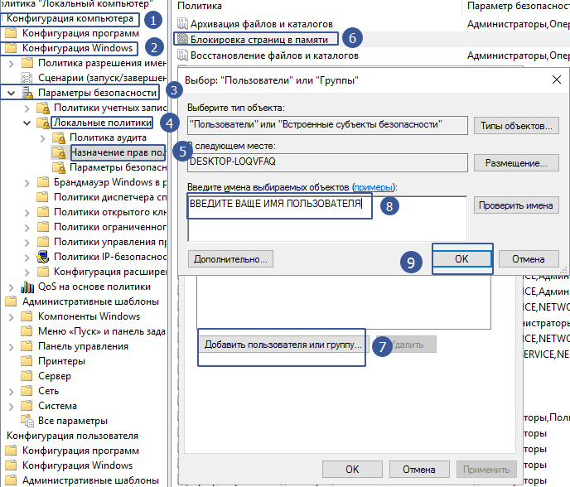Click policy icon of Восстановление файлов и каталогов
The height and width of the screenshot is (487, 570).
[182, 55]
